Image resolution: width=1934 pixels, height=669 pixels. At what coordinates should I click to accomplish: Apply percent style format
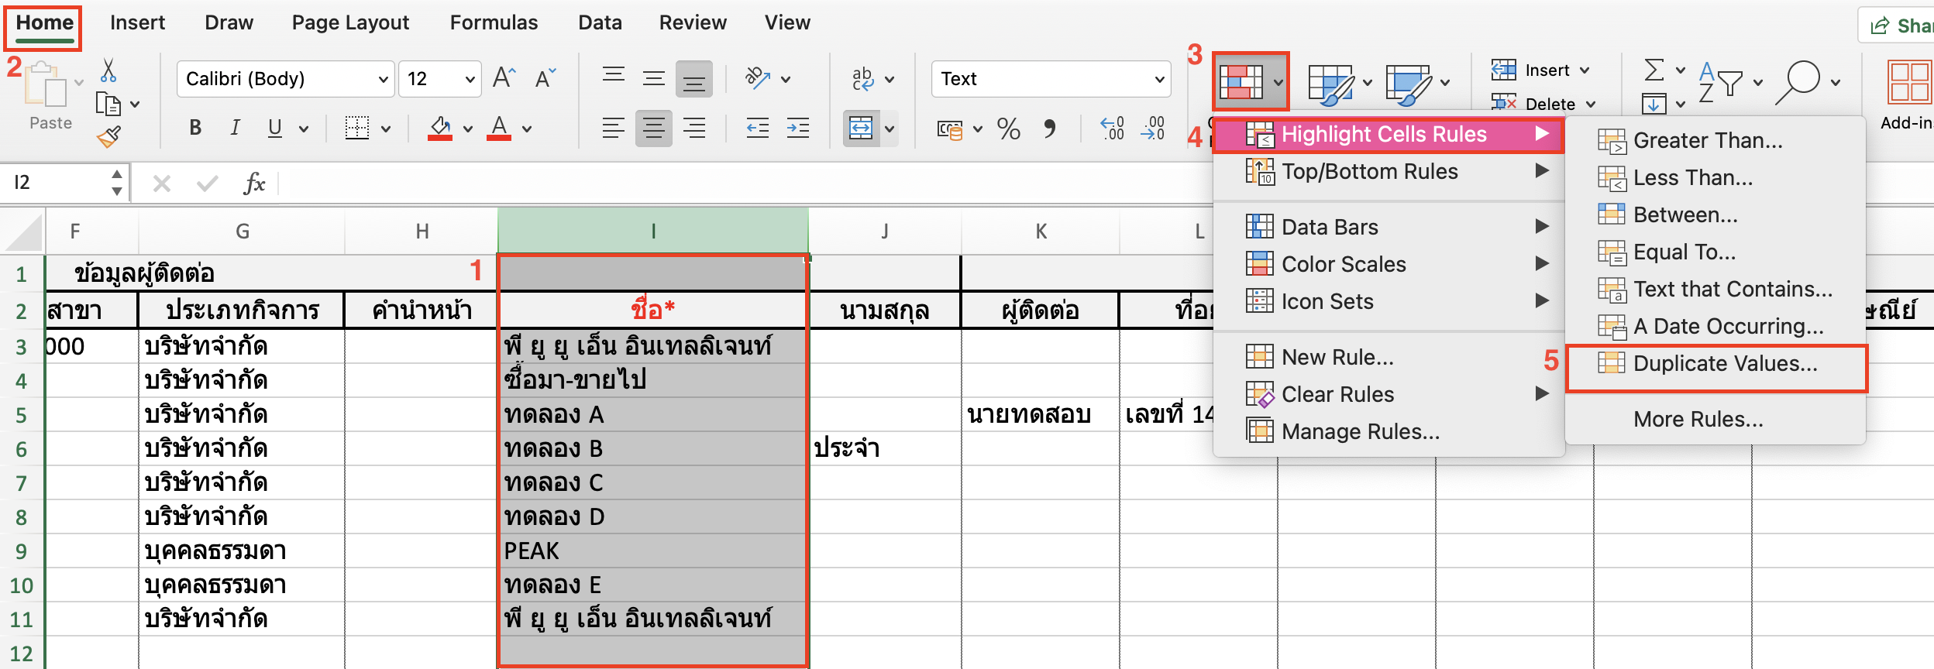click(1008, 129)
